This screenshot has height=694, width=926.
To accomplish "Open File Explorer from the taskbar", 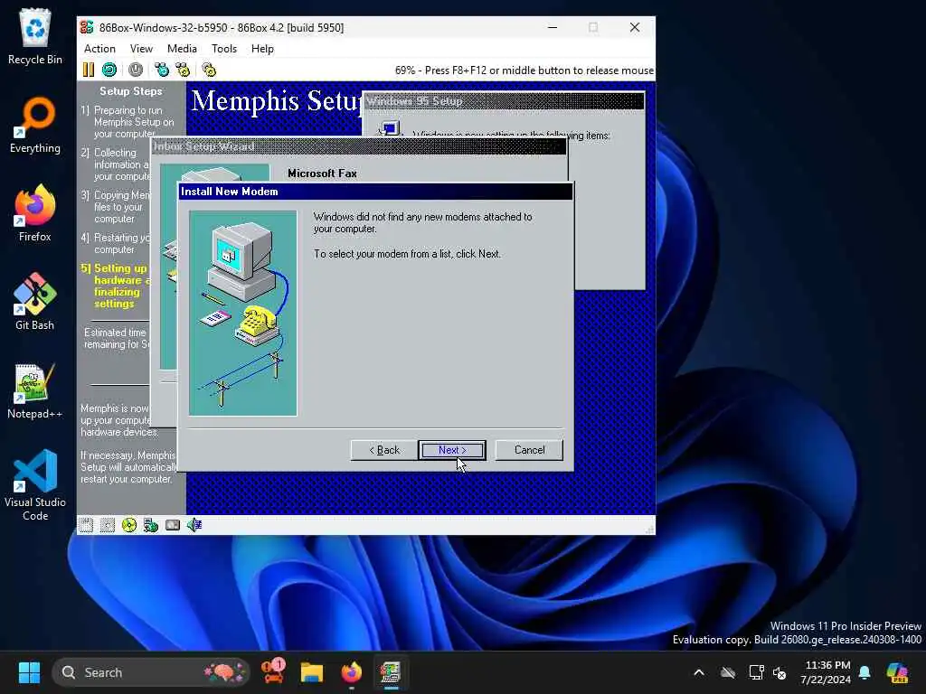I will click(312, 672).
